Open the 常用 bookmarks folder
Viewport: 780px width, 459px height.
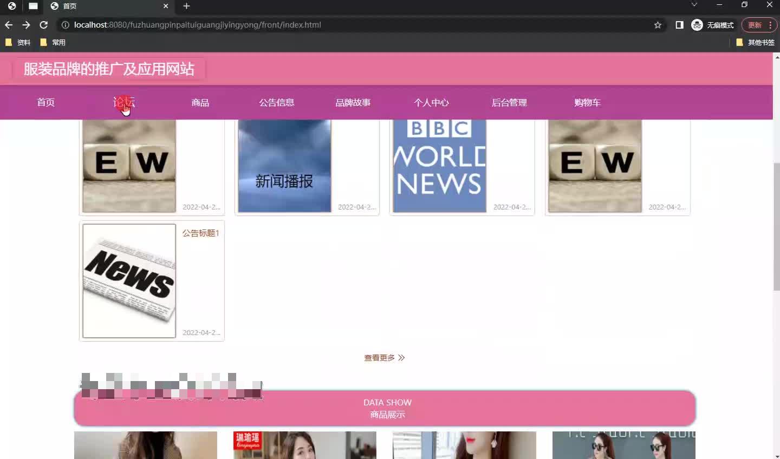point(53,42)
